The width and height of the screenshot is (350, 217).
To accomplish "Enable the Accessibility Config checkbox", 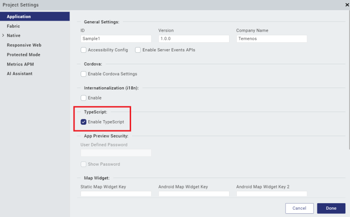I will click(x=84, y=50).
